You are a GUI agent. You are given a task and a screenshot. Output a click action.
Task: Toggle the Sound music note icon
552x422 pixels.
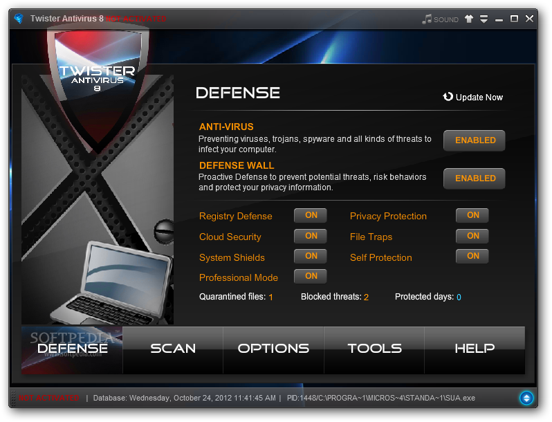click(x=427, y=19)
